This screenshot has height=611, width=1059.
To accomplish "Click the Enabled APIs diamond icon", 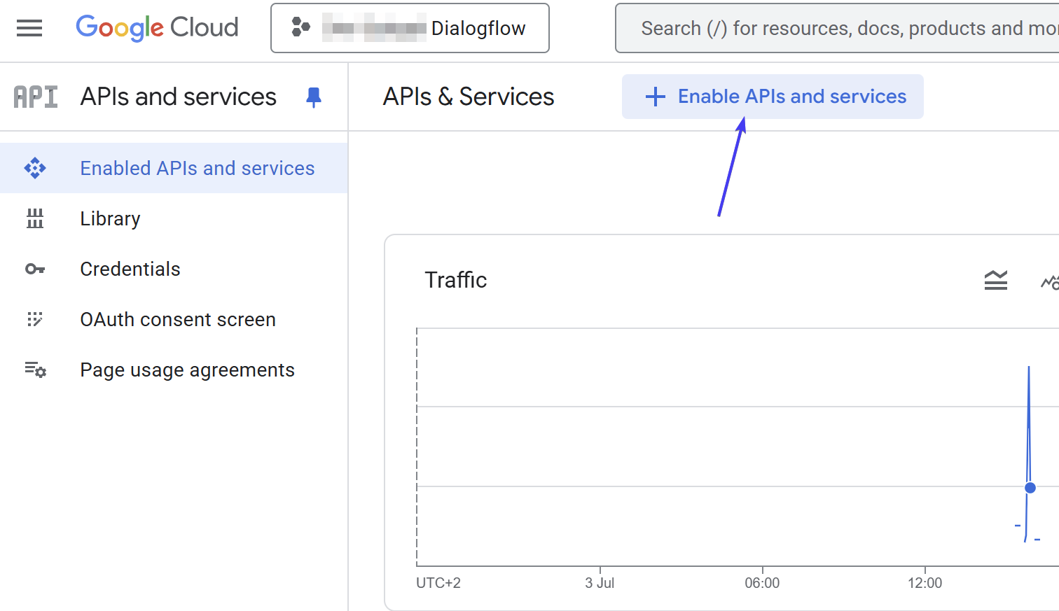I will click(x=35, y=169).
